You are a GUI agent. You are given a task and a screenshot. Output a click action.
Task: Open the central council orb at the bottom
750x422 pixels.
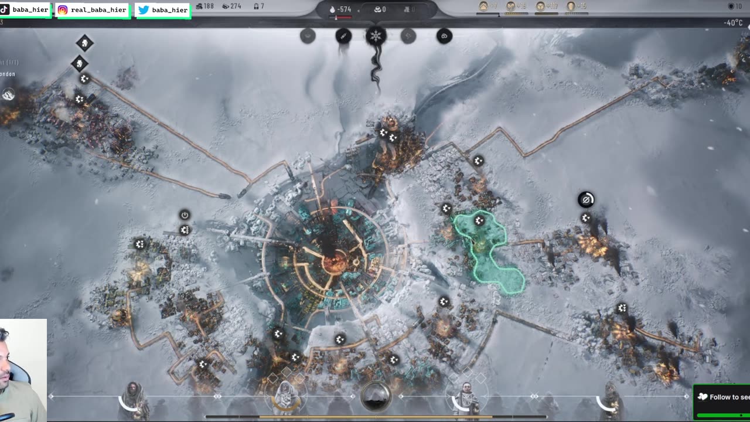pos(375,397)
